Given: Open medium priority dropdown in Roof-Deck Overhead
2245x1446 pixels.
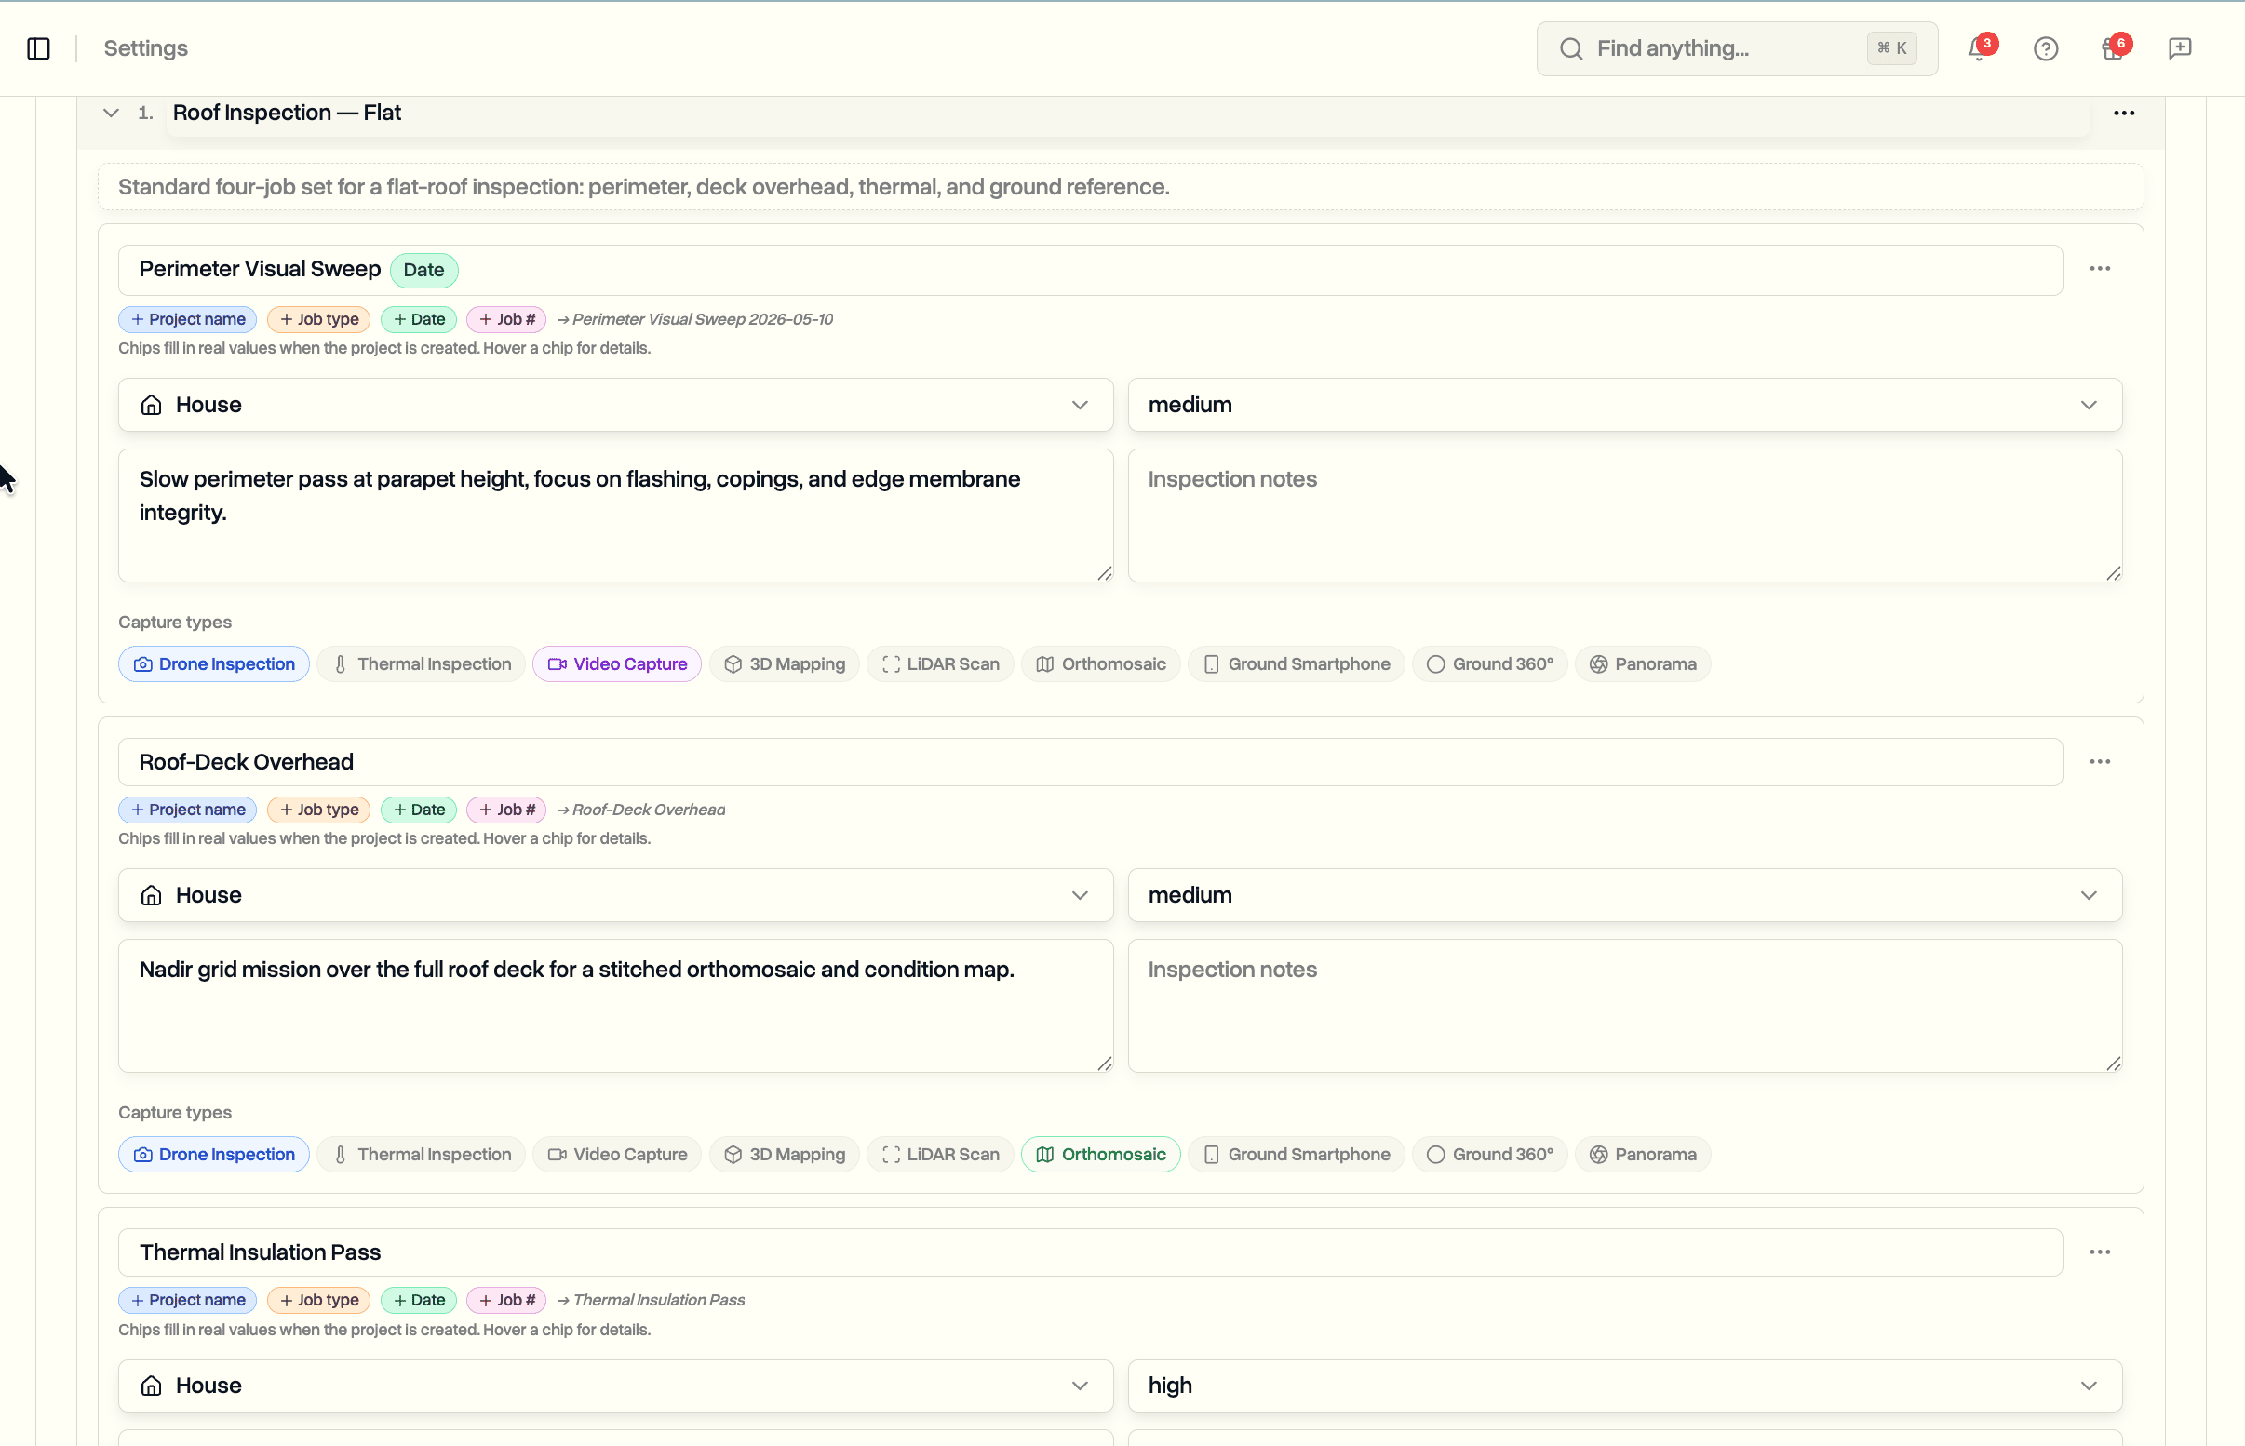Looking at the screenshot, I should point(1624,895).
